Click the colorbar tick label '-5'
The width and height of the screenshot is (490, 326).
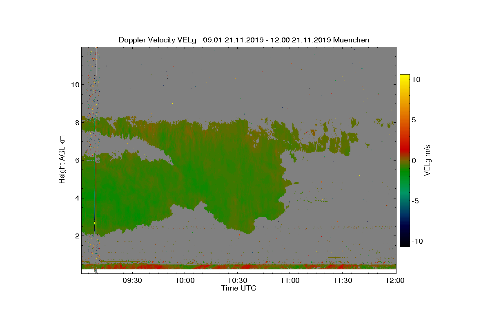pyautogui.click(x=415, y=201)
